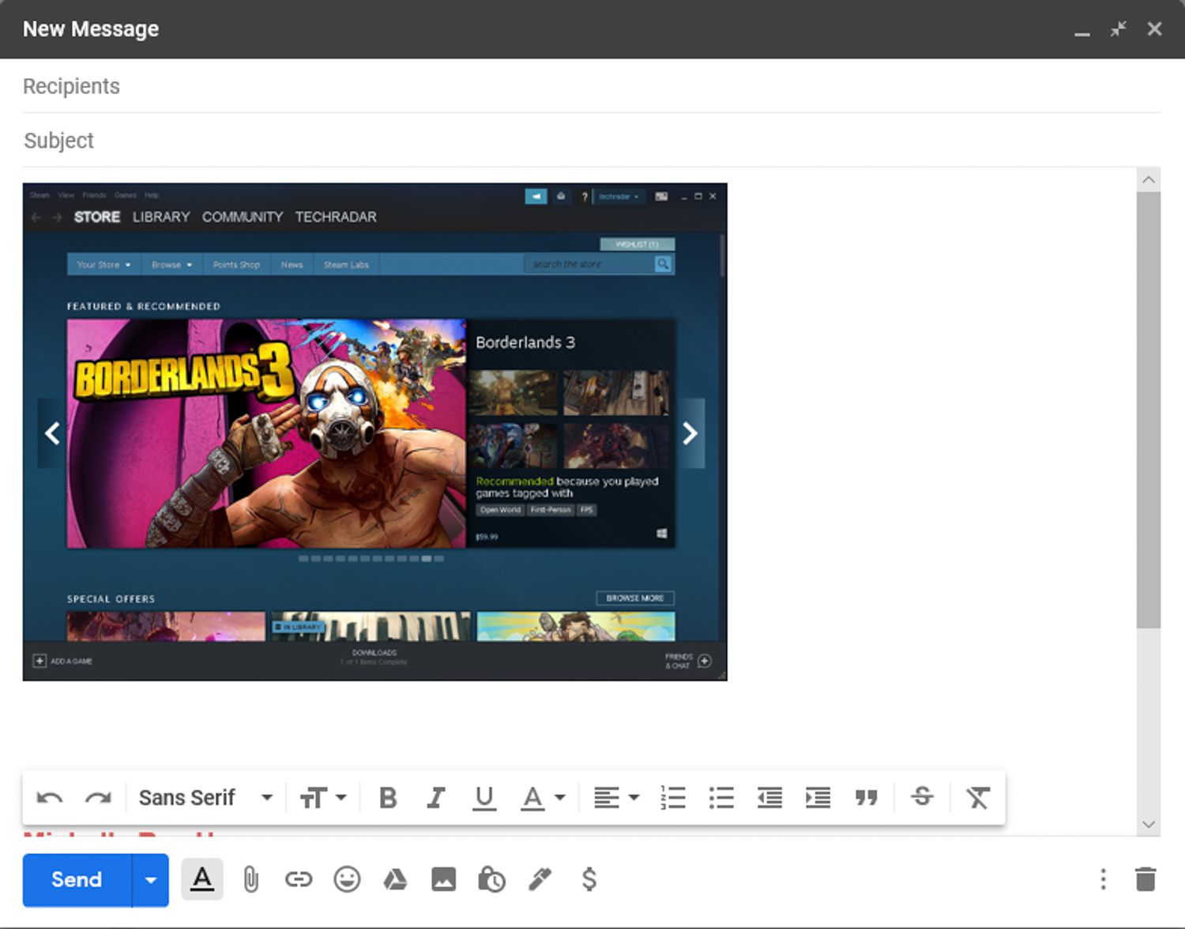Redo the last edit in formatting toolbar
The width and height of the screenshot is (1185, 929).
click(98, 798)
